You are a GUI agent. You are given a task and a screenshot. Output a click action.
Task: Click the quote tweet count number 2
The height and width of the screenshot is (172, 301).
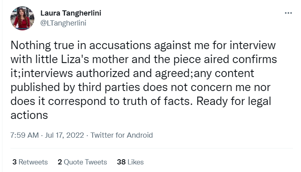point(60,162)
